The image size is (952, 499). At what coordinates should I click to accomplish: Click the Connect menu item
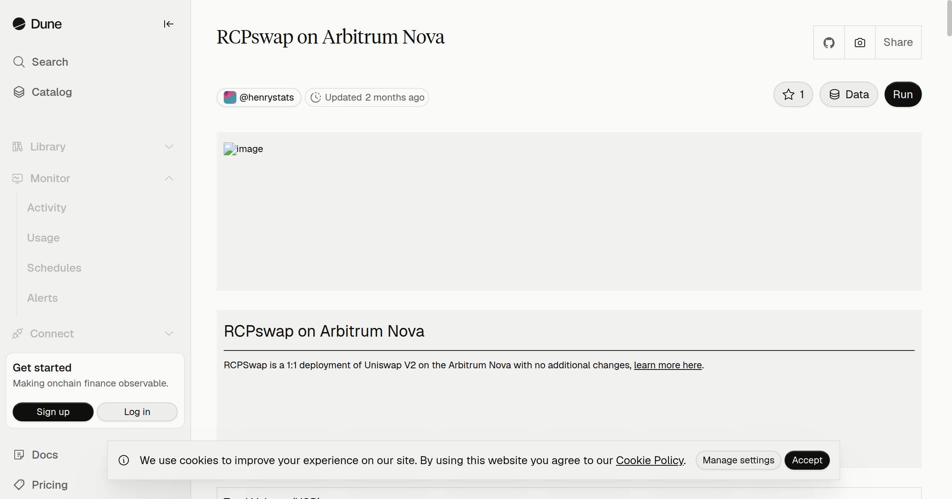(52, 333)
